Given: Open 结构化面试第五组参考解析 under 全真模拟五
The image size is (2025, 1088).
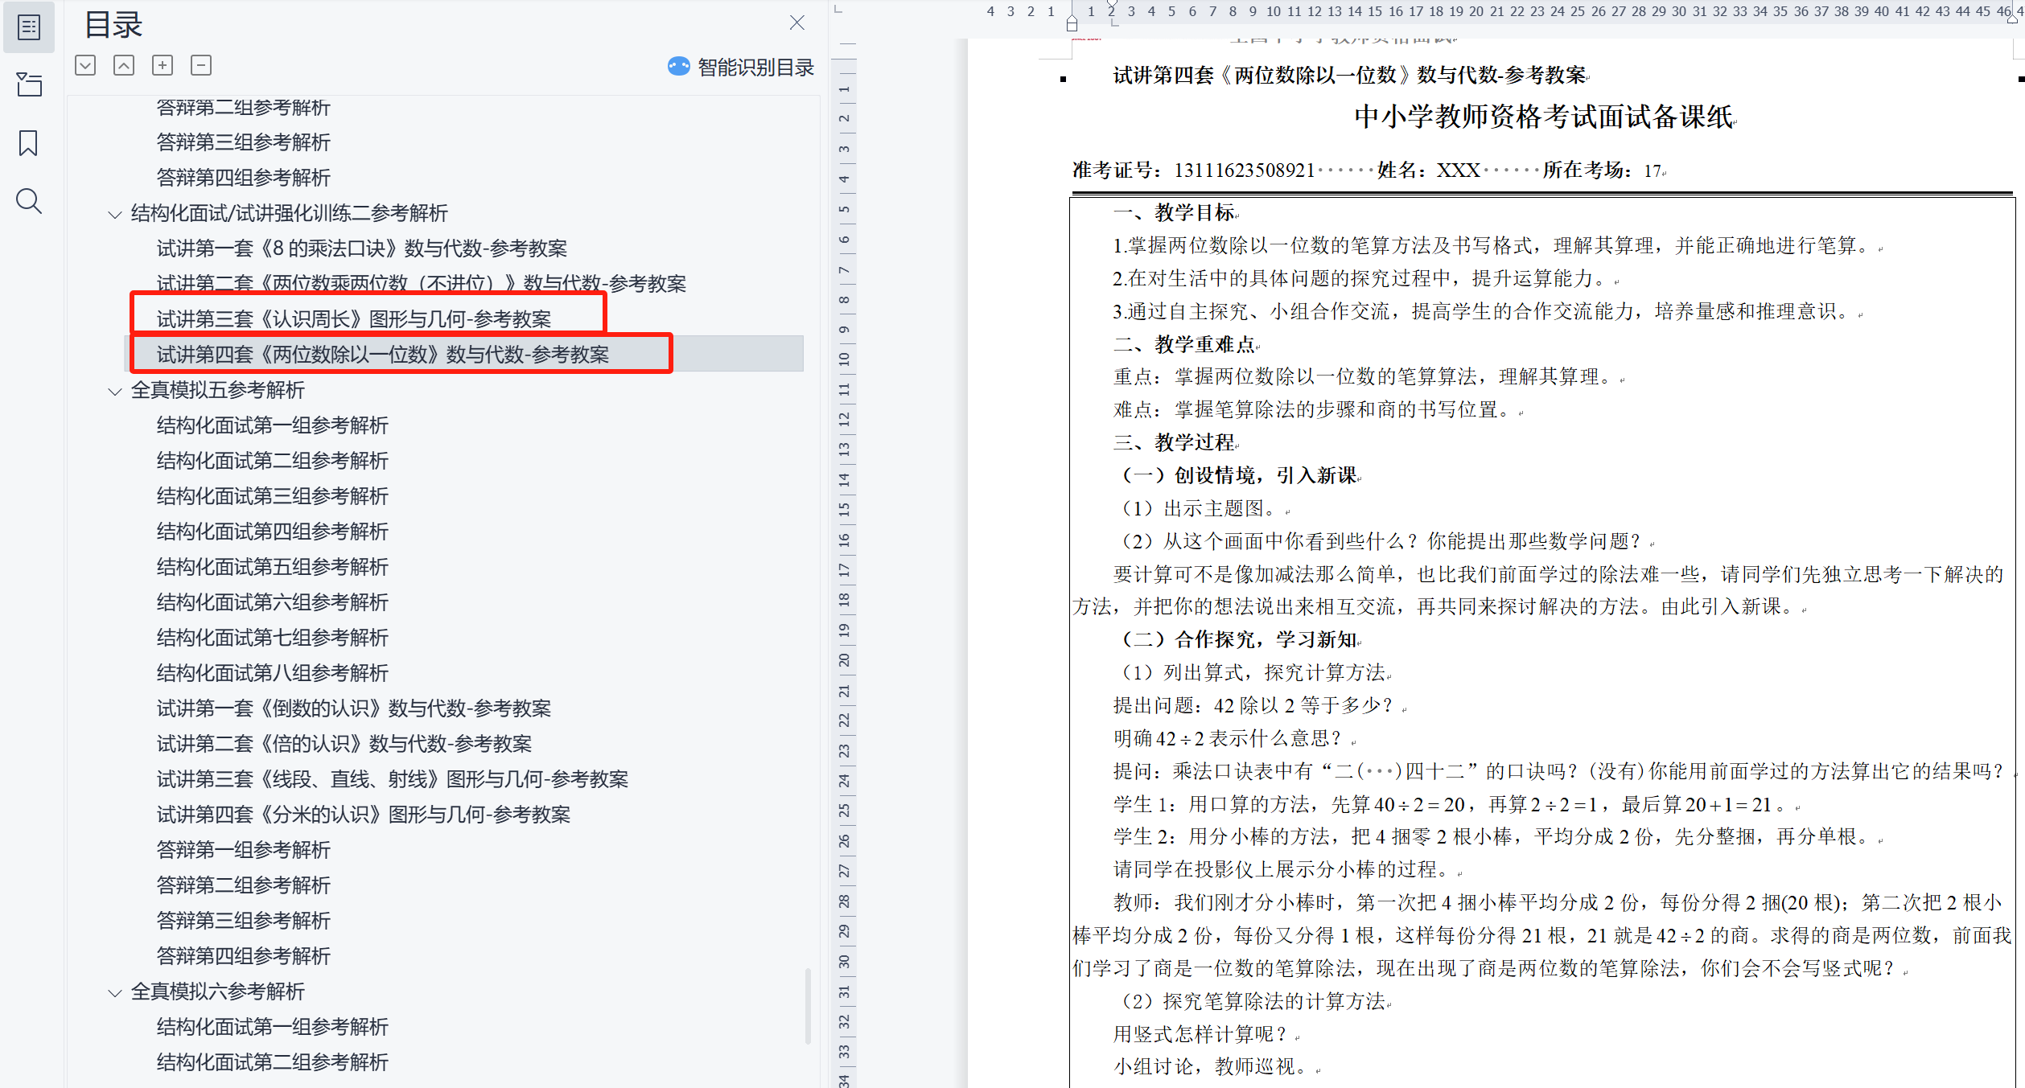Looking at the screenshot, I should pyautogui.click(x=272, y=567).
